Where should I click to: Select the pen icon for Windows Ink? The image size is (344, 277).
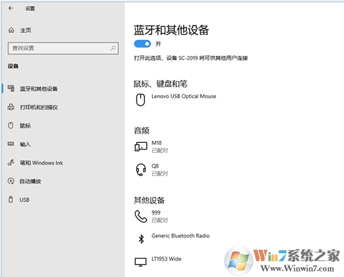coord(11,163)
